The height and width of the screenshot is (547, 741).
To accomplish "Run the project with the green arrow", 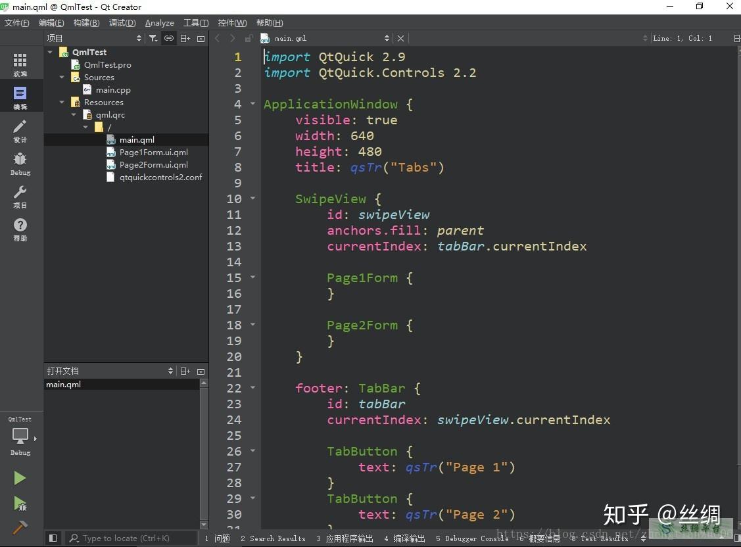I will pos(20,478).
